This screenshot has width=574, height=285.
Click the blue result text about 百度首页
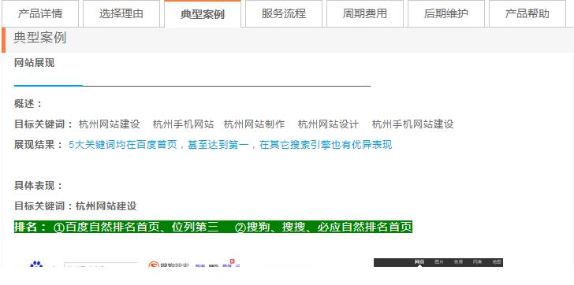(x=230, y=145)
